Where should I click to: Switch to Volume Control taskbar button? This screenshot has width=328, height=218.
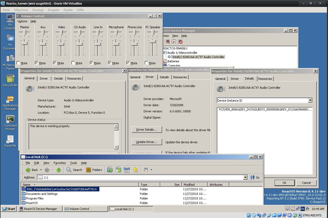click(x=85, y=209)
